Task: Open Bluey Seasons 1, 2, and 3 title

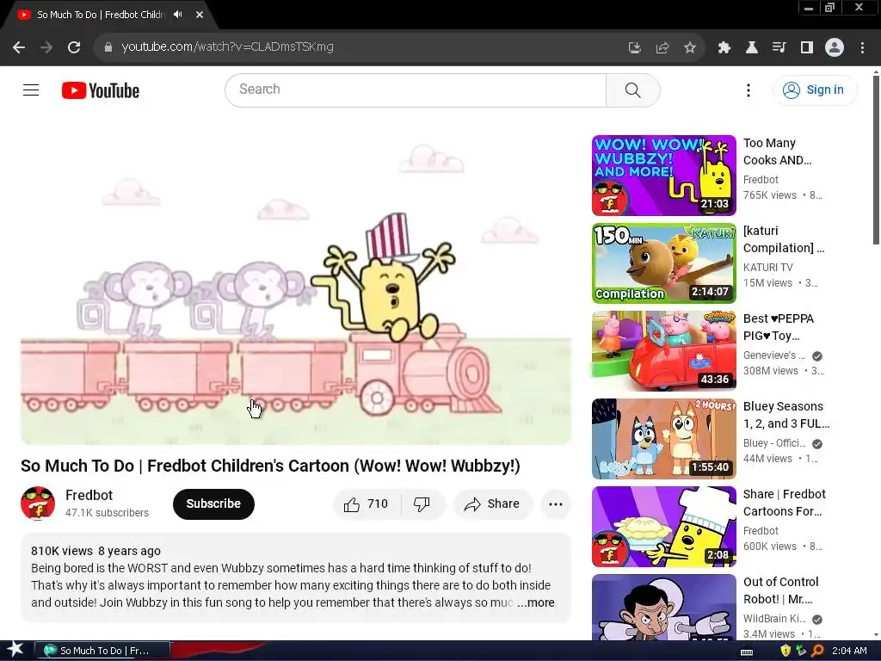Action: [786, 415]
